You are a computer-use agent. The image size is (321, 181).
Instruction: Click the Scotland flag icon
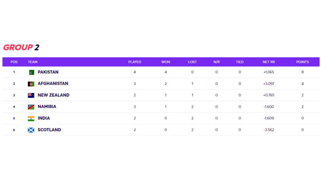coord(31,130)
